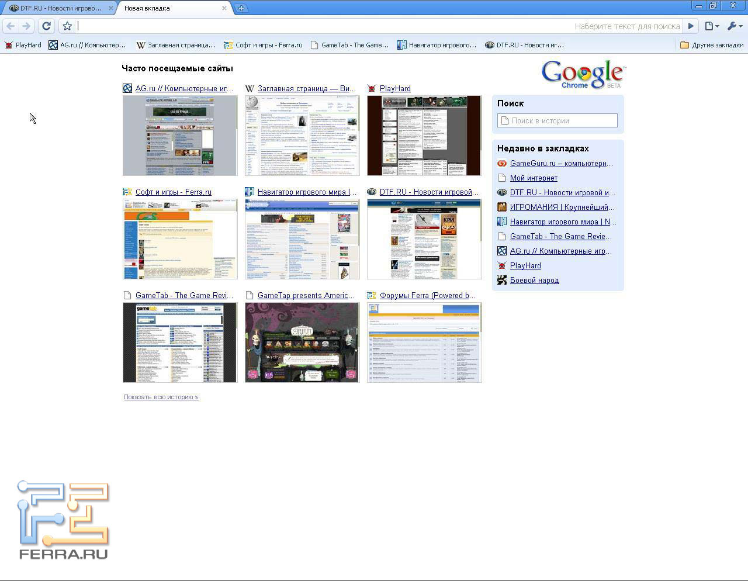Click the Ferra favicon beside Софт и игры title

127,192
